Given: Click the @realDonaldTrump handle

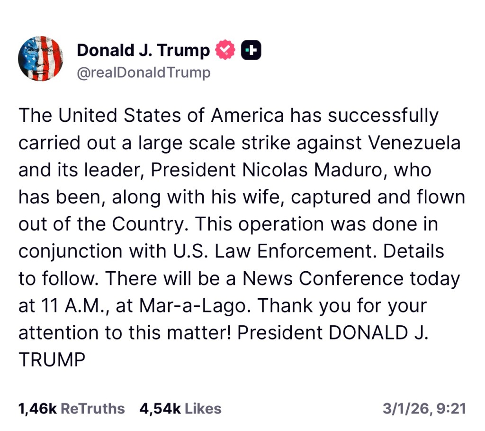Looking at the screenshot, I should pyautogui.click(x=144, y=73).
